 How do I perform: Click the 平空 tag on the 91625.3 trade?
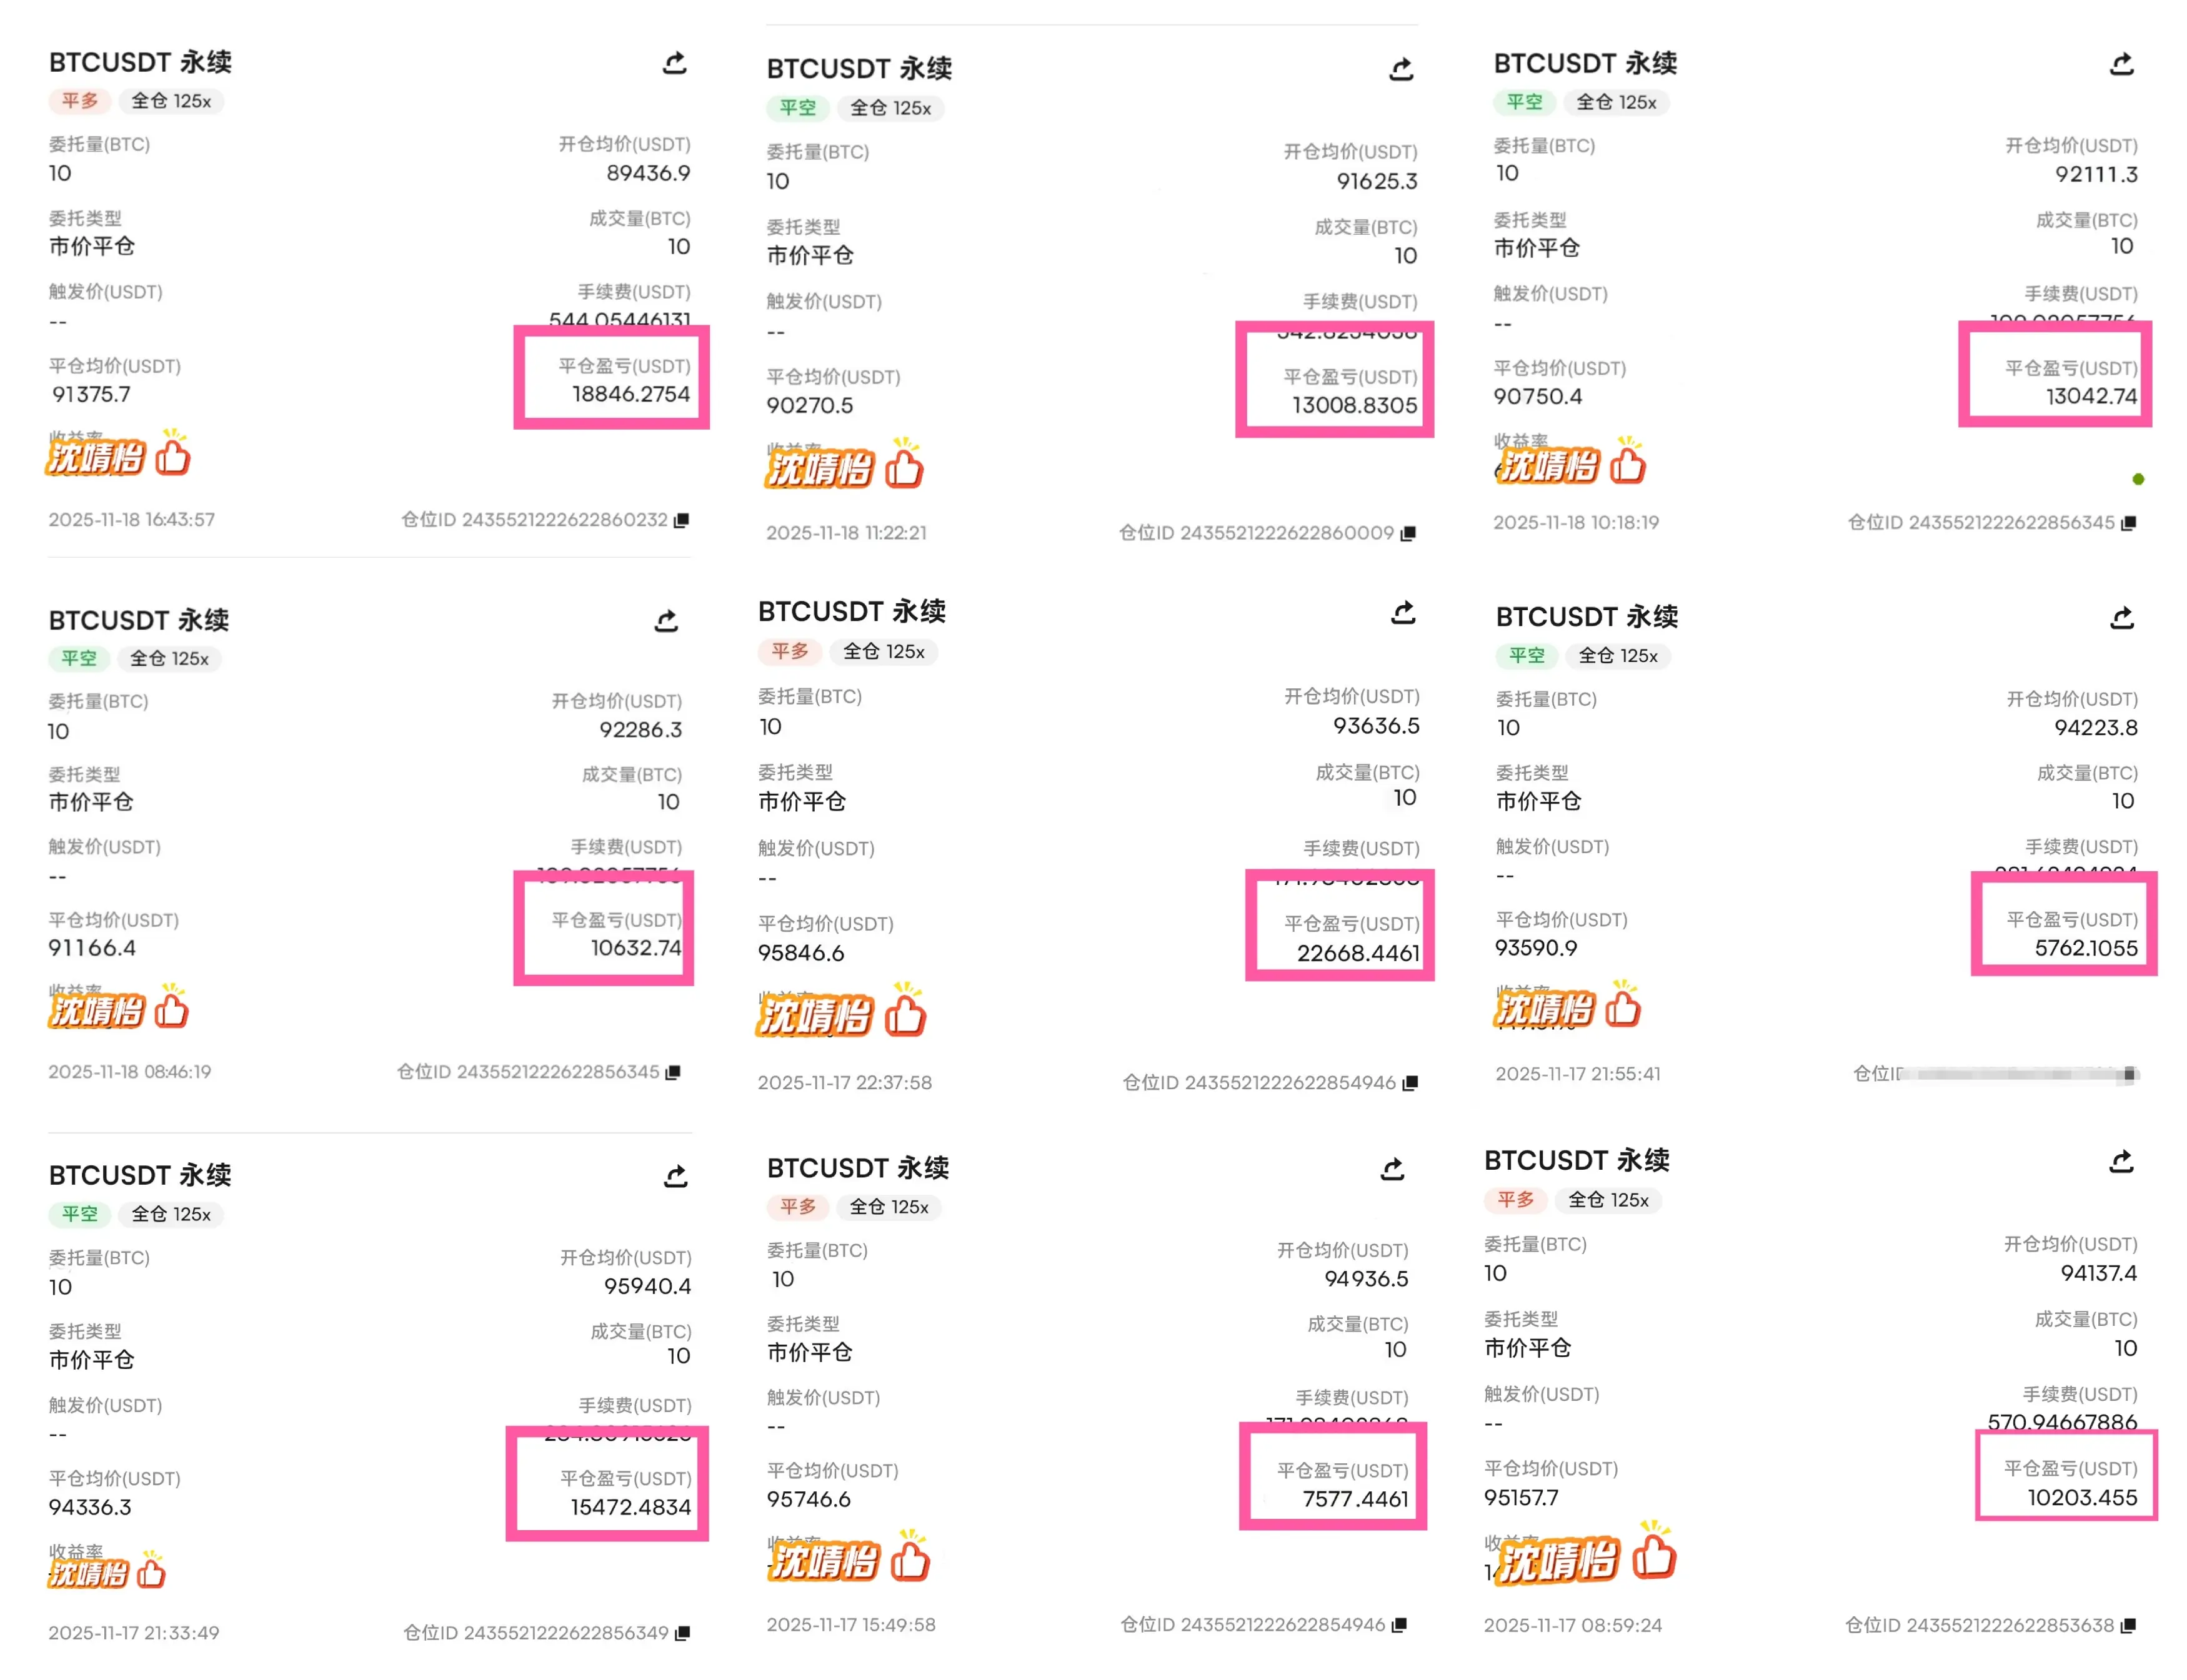[x=797, y=108]
